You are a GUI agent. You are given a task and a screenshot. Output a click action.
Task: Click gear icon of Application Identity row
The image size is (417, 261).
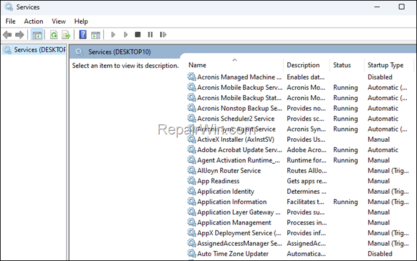click(191, 191)
